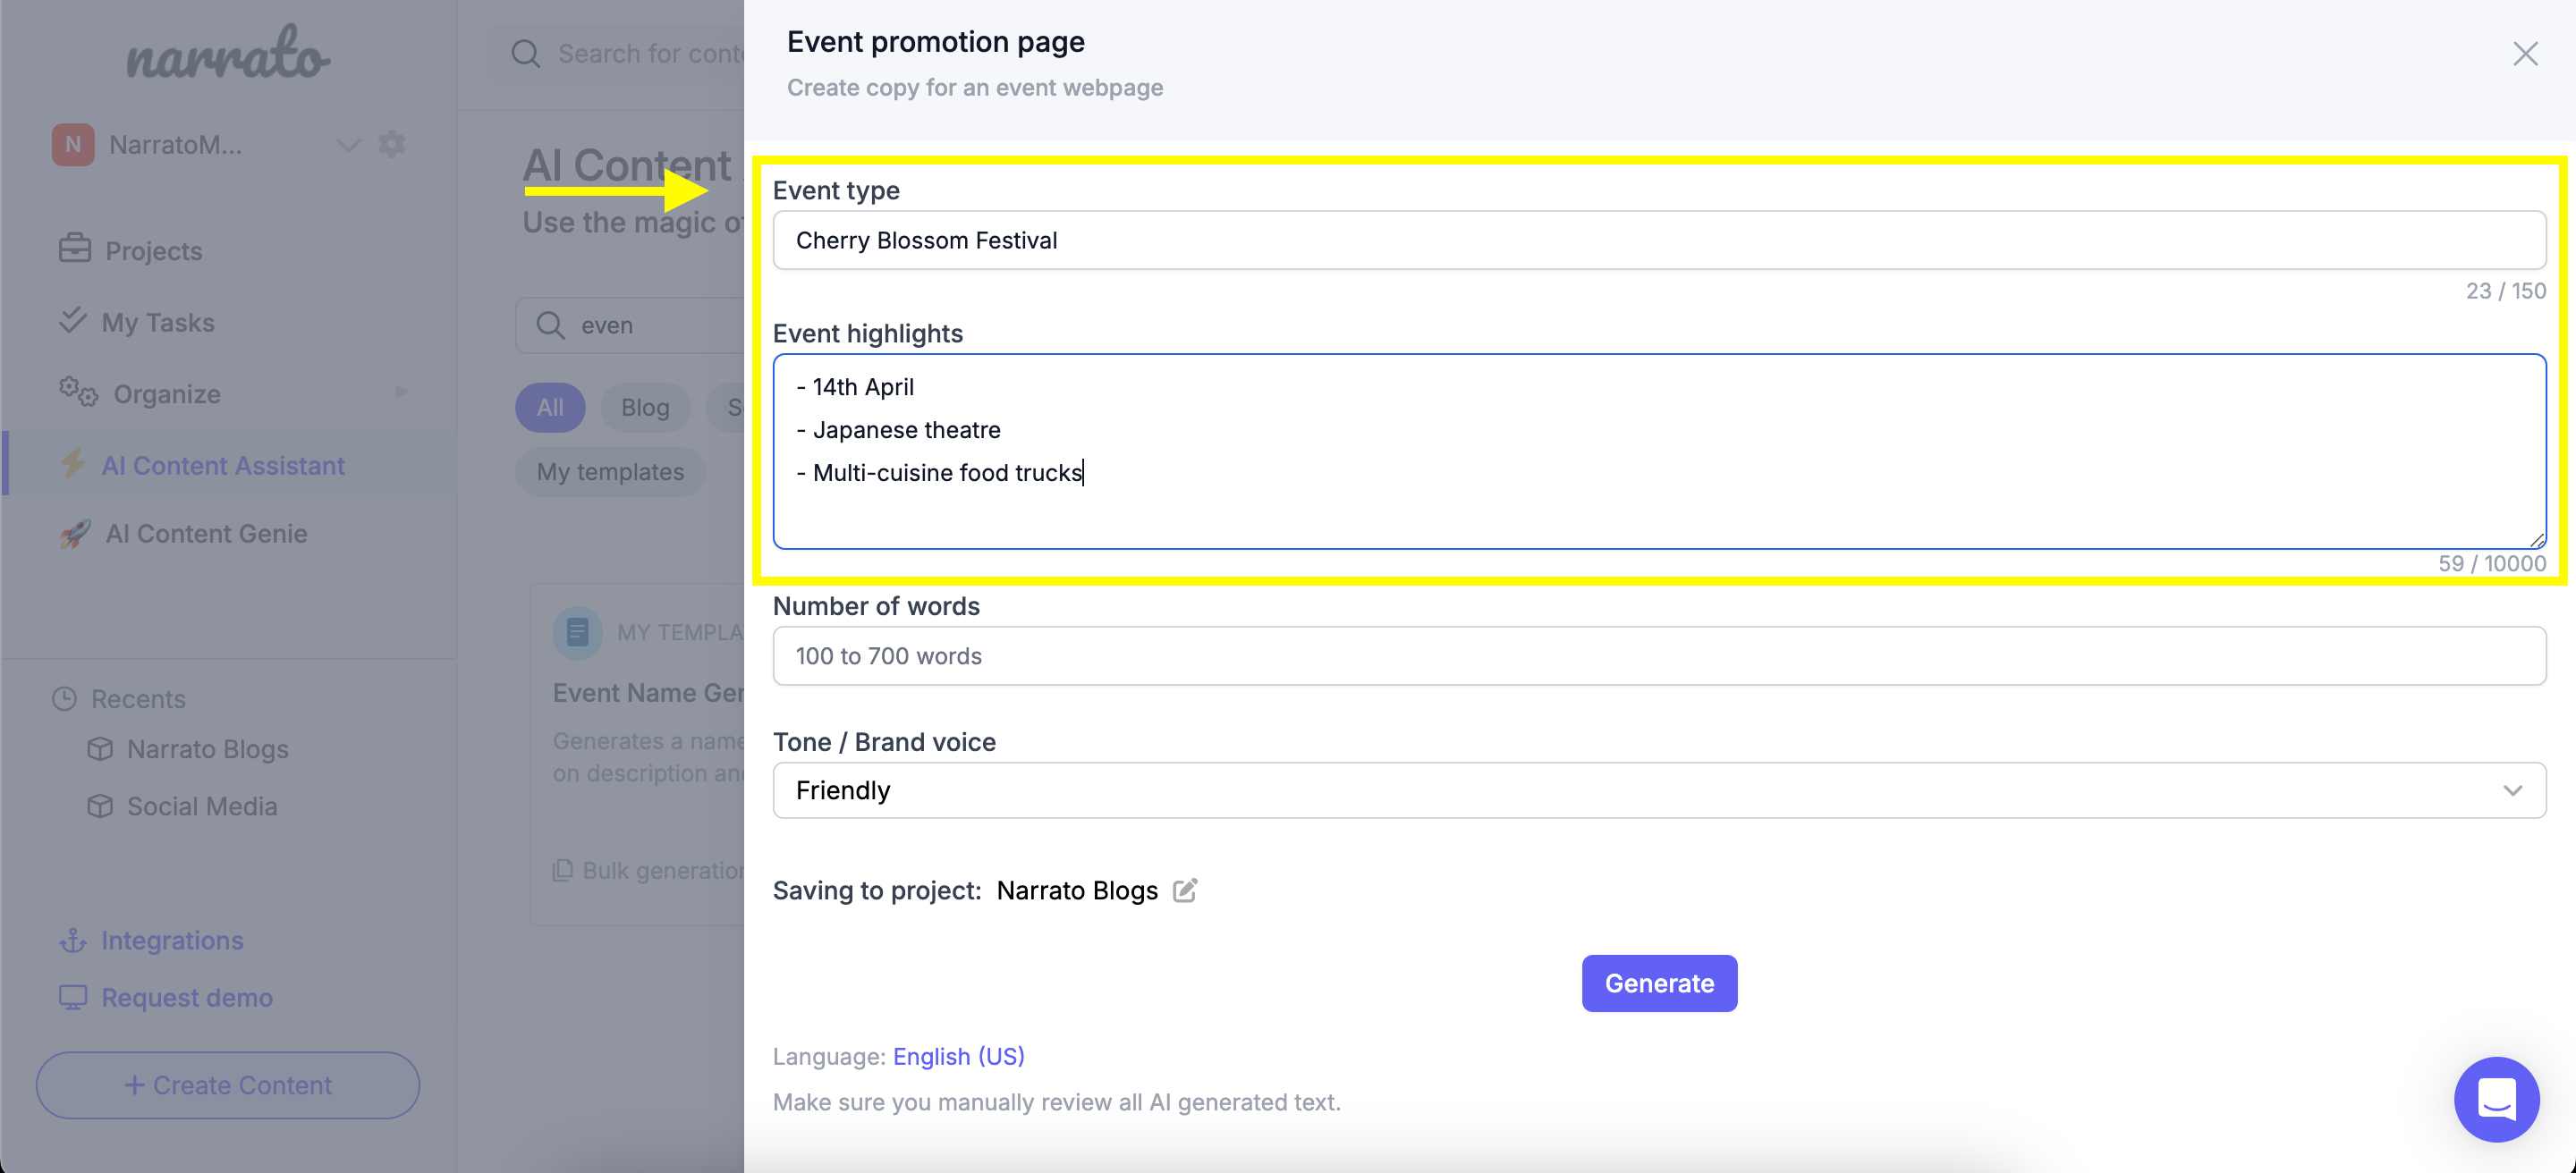Expand the Organize submenu arrow
The height and width of the screenshot is (1173, 2576).
tap(401, 392)
